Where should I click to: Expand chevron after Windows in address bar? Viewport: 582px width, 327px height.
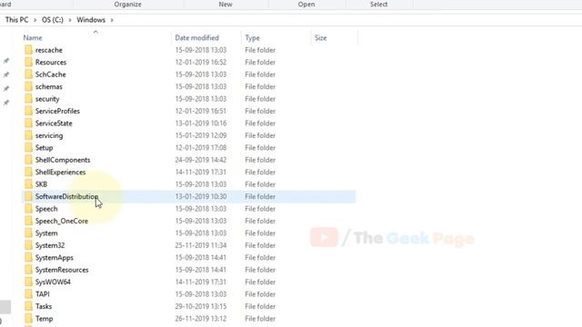(x=112, y=20)
